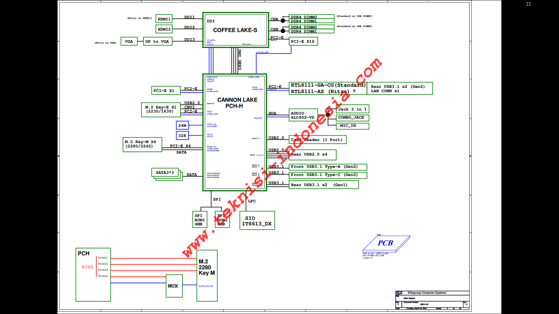The width and height of the screenshot is (559, 314).
Task: Select the COMBO_JACK box
Action: pyautogui.click(x=352, y=118)
